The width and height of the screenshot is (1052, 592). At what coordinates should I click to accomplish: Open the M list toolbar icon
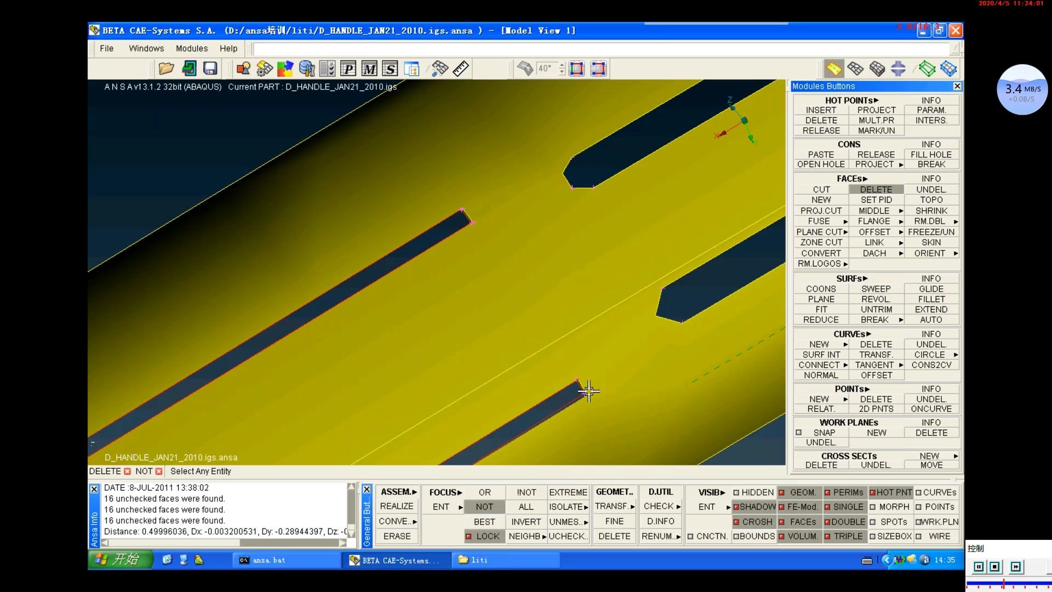pyautogui.click(x=369, y=69)
